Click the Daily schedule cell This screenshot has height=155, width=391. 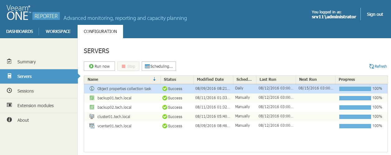[x=239, y=88]
